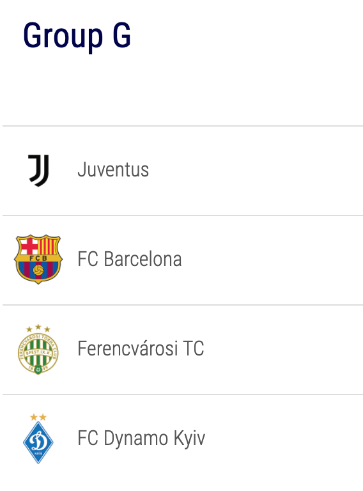Click the Group G heading
This screenshot has height=491, width=363.
pyautogui.click(x=77, y=35)
